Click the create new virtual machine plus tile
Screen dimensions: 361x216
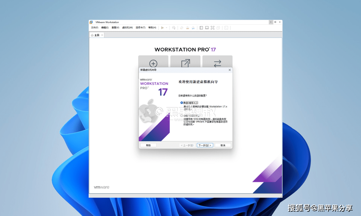153,62
